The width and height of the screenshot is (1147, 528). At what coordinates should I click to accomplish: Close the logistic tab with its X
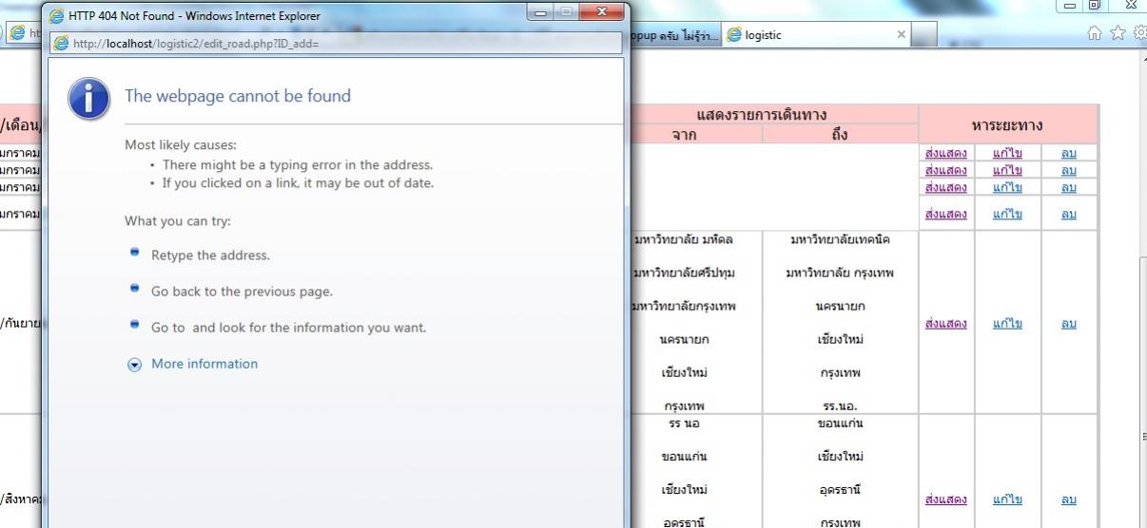tap(902, 35)
